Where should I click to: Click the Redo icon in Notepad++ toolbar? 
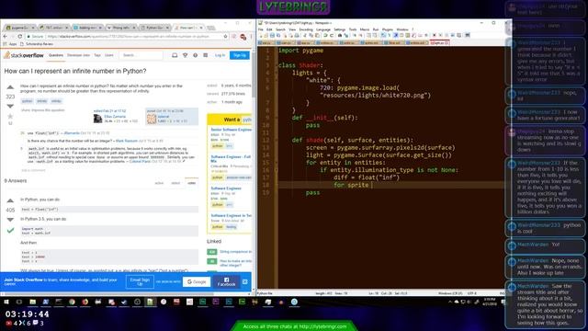(332, 35)
